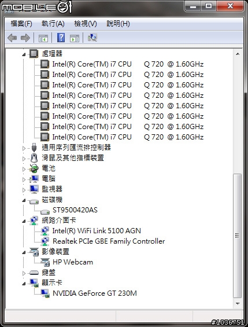Select the 影像裝置 imaging category icon
Viewport: 248px width, 327px height.
[34, 252]
